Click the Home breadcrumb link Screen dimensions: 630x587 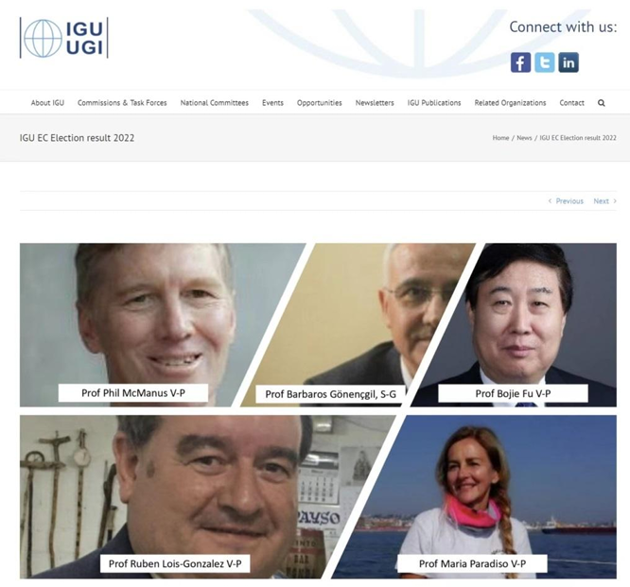click(x=500, y=138)
